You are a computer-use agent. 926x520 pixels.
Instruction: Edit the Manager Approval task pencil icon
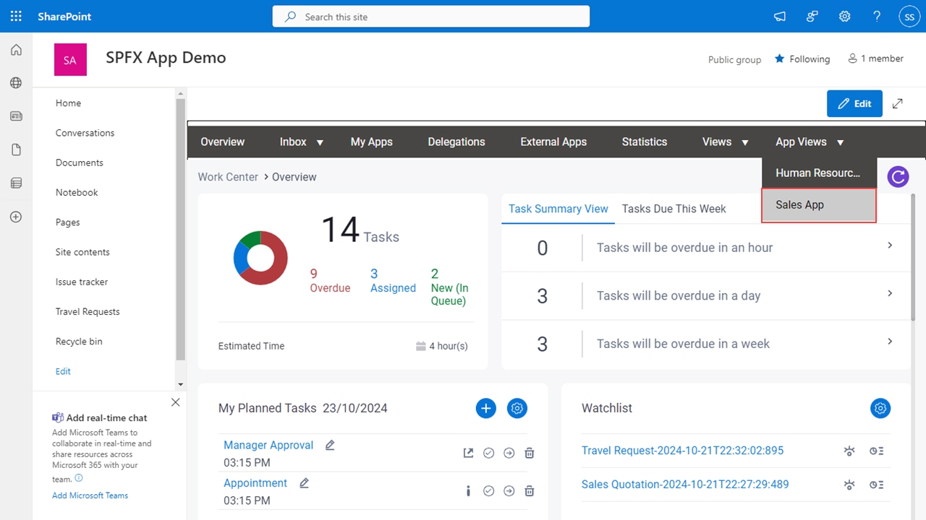(330, 445)
